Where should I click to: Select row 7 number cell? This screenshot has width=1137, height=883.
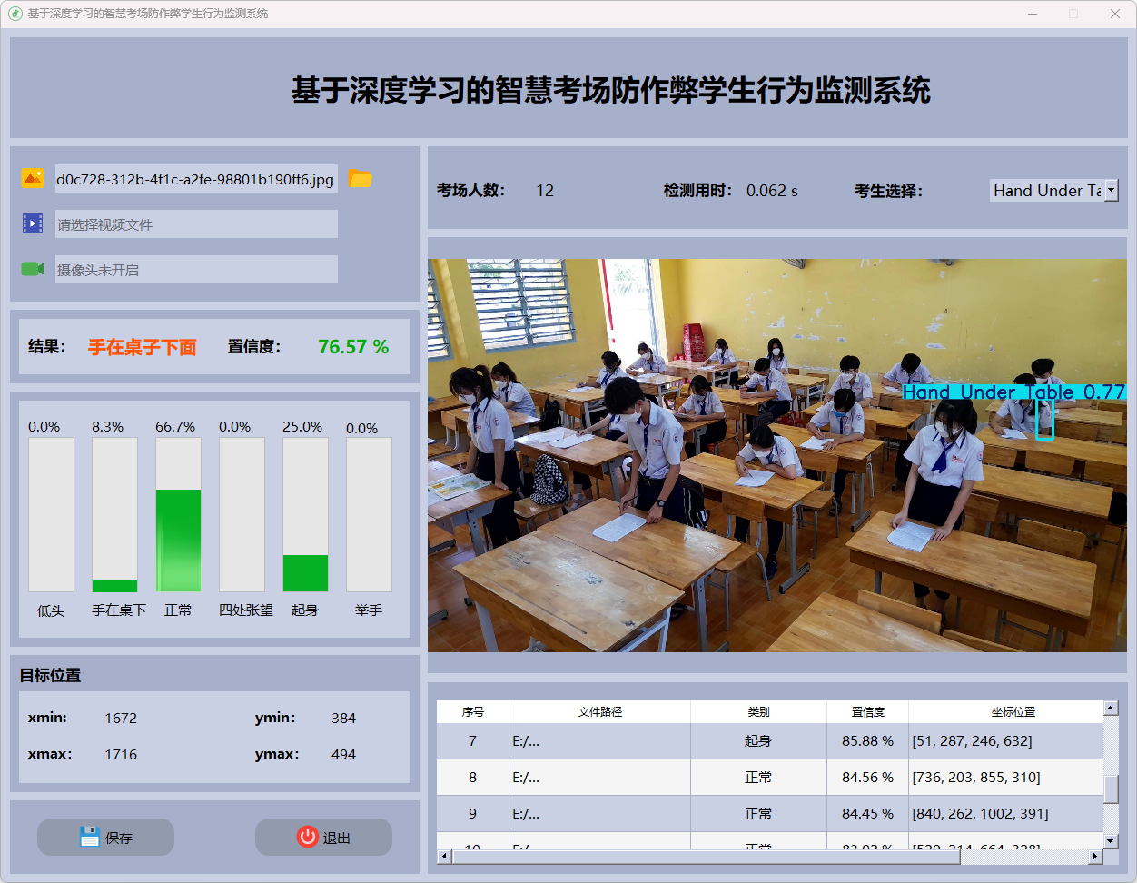point(472,741)
